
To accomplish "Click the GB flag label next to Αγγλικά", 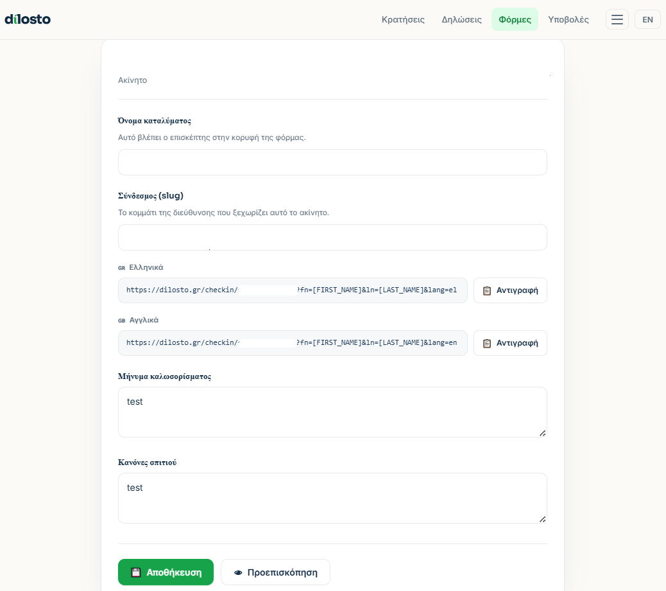I will point(121,321).
